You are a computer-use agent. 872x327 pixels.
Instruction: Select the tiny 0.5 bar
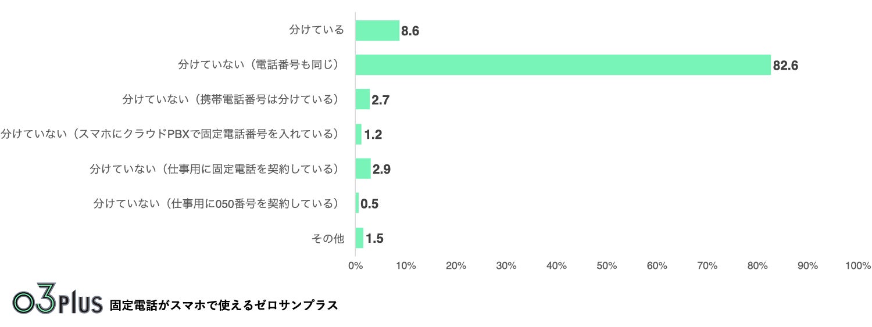pyautogui.click(x=357, y=204)
